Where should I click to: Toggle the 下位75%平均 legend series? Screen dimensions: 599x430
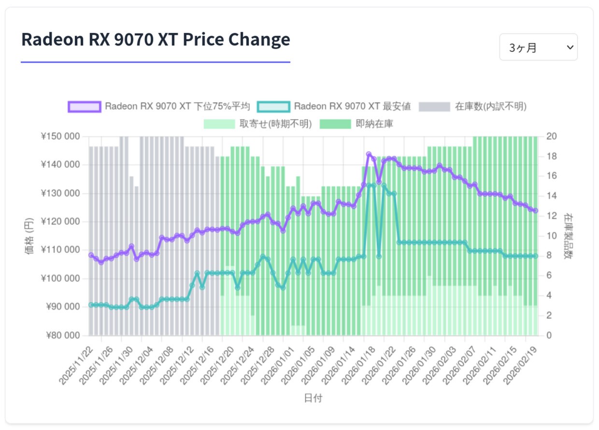coord(177,106)
